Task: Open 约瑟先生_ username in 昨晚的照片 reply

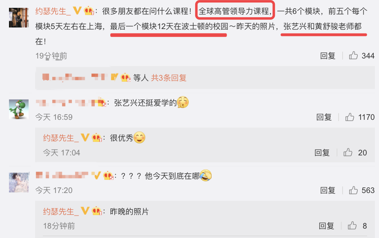Action: (x=61, y=211)
